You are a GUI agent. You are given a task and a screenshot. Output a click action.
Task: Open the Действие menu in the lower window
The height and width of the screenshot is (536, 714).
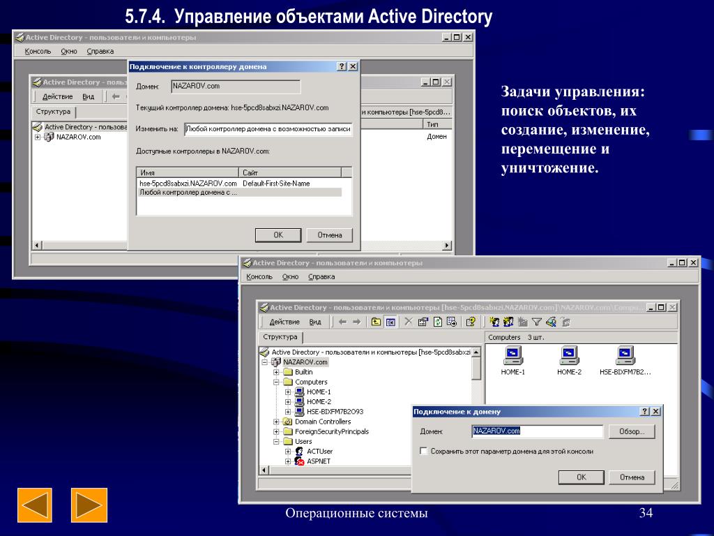pos(284,322)
